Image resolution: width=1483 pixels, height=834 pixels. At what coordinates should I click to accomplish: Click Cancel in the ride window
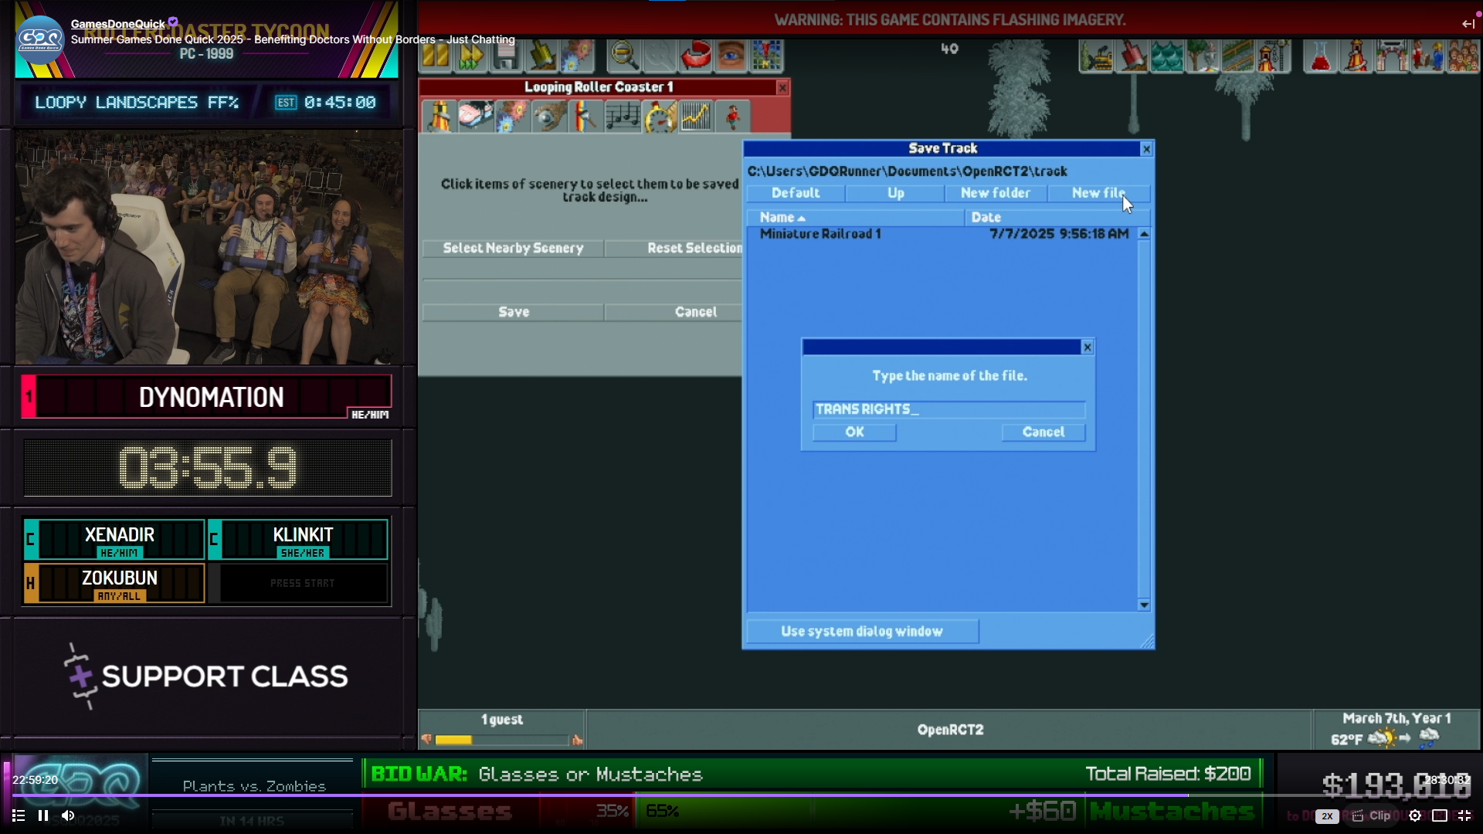(x=674, y=312)
